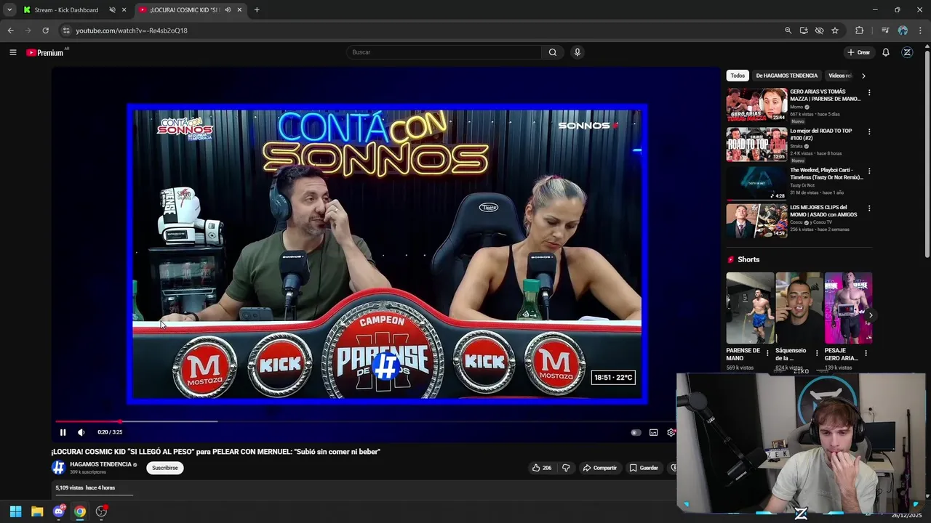Click the Compartir share button
Image resolution: width=931 pixels, height=523 pixels.
pyautogui.click(x=599, y=468)
